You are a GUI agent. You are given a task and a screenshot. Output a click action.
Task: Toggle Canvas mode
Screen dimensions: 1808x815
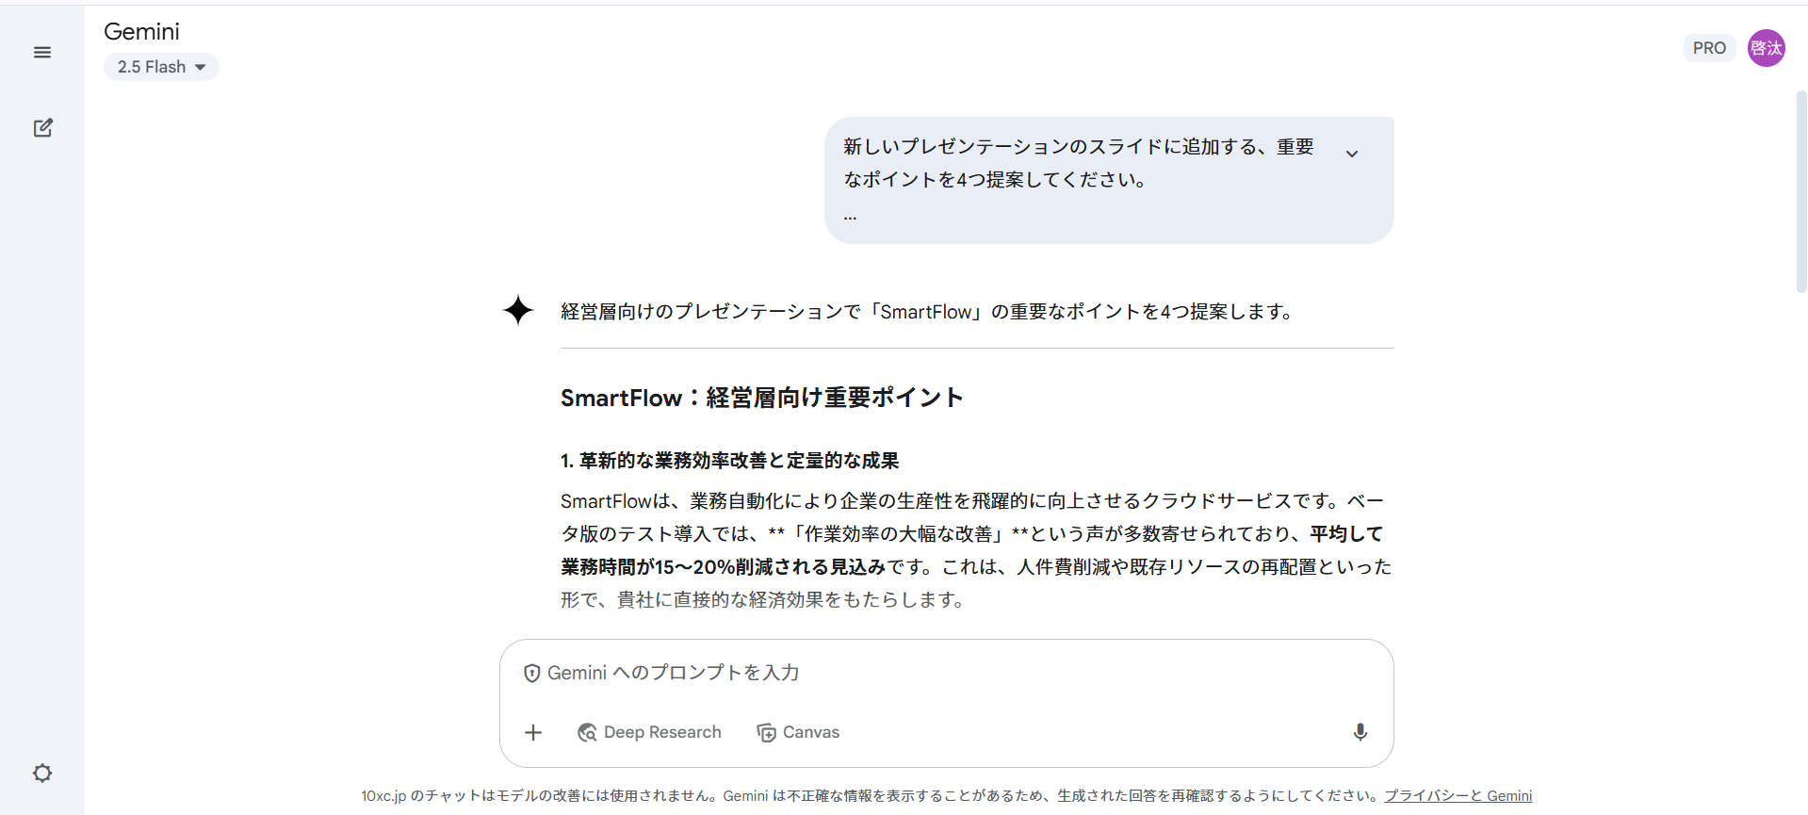point(798,732)
